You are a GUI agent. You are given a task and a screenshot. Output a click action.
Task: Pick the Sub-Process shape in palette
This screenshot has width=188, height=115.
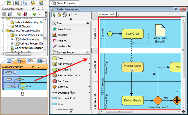point(62,64)
